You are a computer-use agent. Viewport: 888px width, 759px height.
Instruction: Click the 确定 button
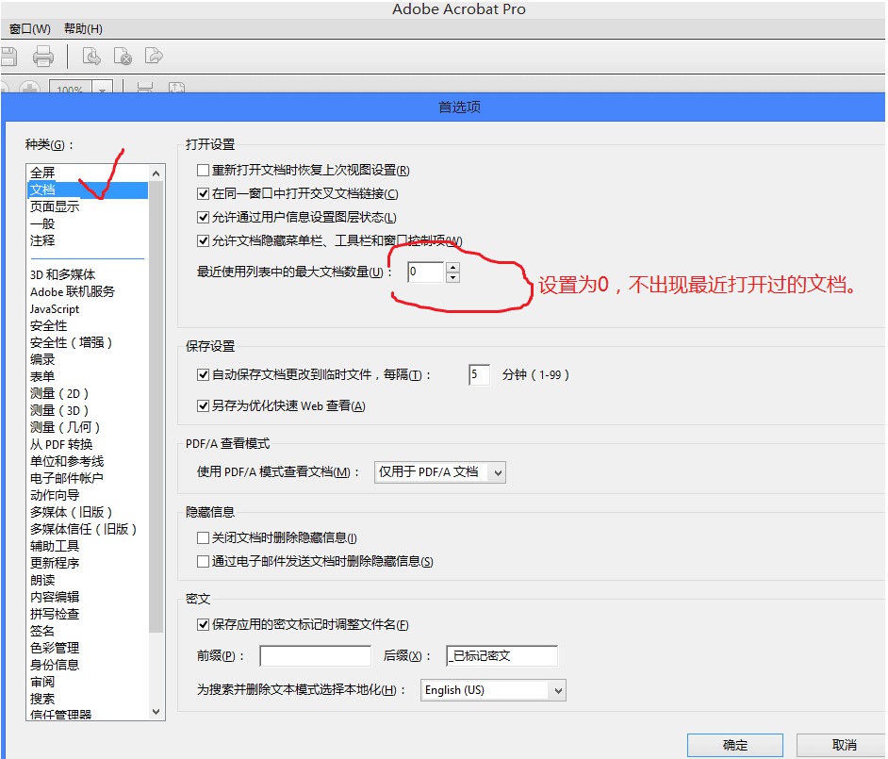[x=735, y=745]
